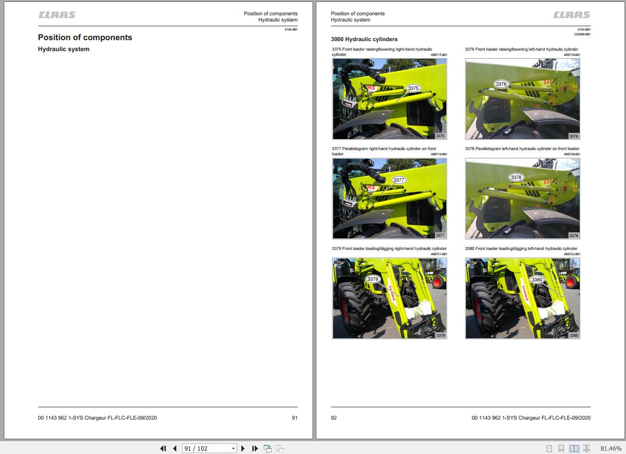626x454 pixels.
Task: Click the 3375 right-hand raising cylinder photo
Action: 389,99
